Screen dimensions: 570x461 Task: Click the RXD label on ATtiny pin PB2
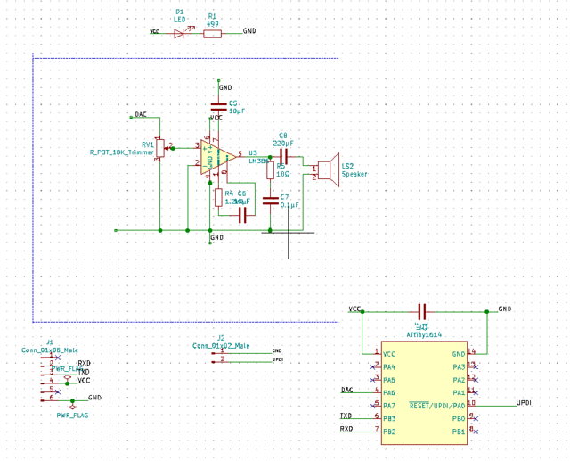346,429
